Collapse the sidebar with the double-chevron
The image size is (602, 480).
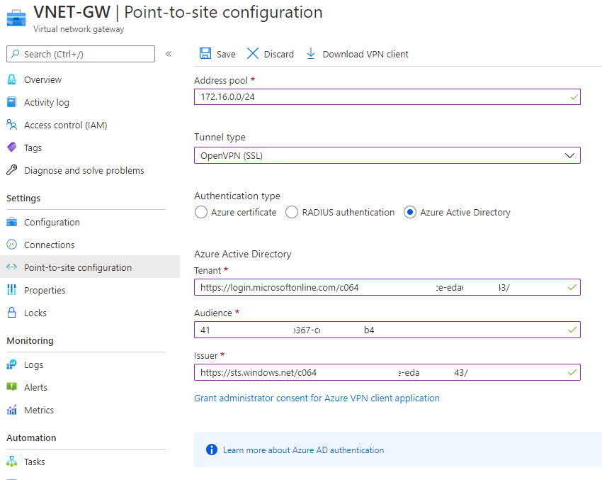pos(169,54)
